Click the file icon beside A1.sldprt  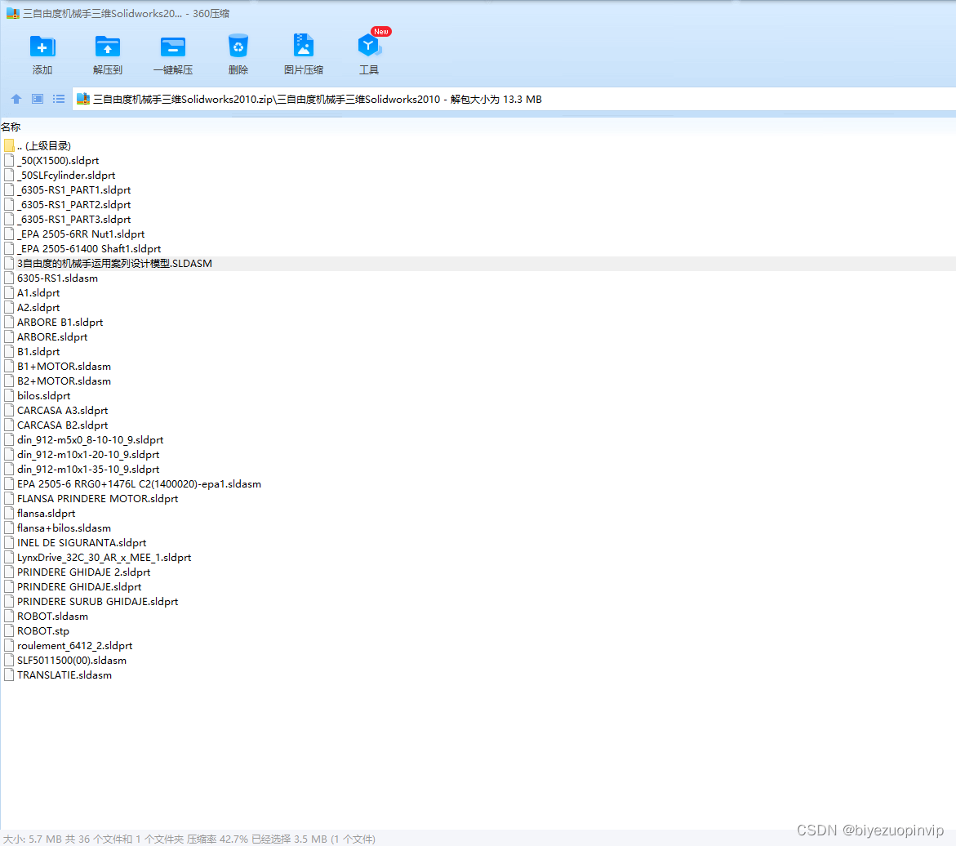tap(9, 293)
